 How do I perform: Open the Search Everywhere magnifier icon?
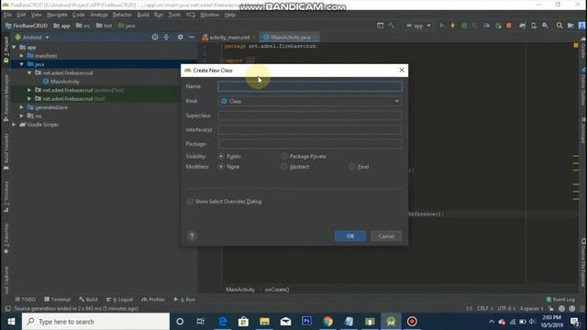(x=559, y=26)
